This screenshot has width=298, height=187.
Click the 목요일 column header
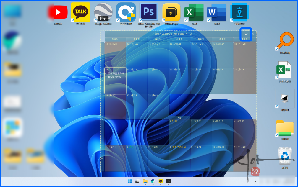click(201, 39)
